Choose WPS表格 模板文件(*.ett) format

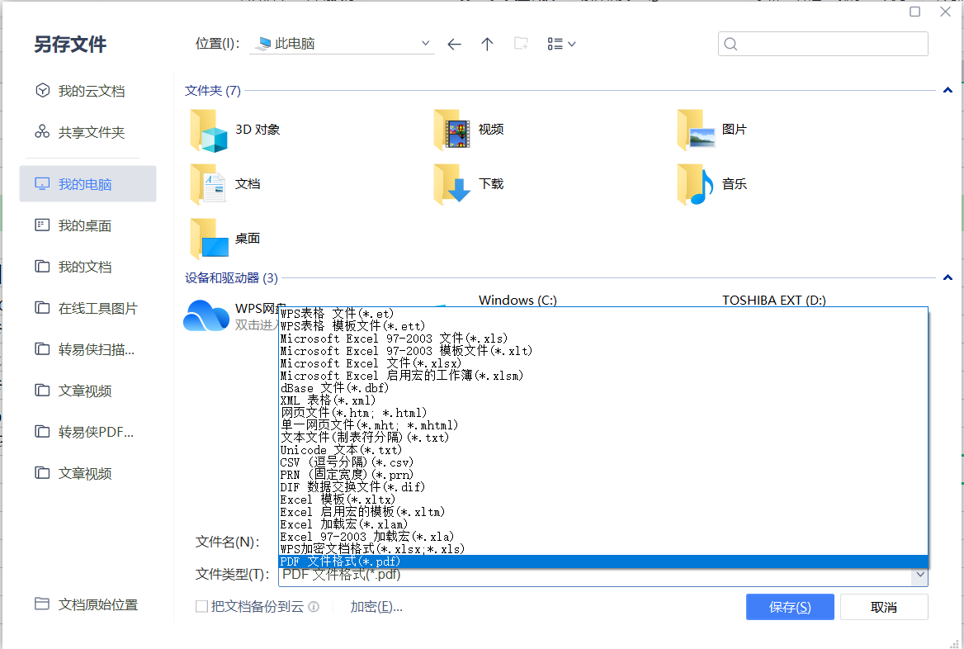[x=602, y=326]
